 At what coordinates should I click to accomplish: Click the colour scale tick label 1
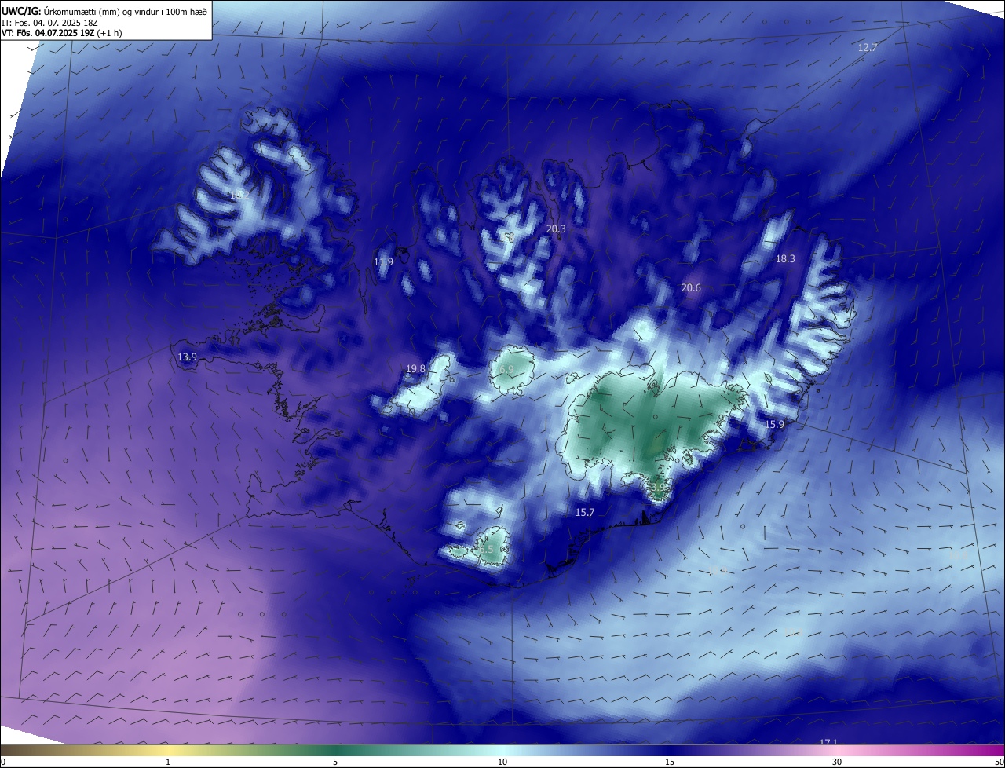168,762
